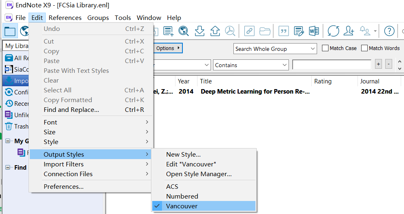Expand the Import Filters submenu

(91, 164)
